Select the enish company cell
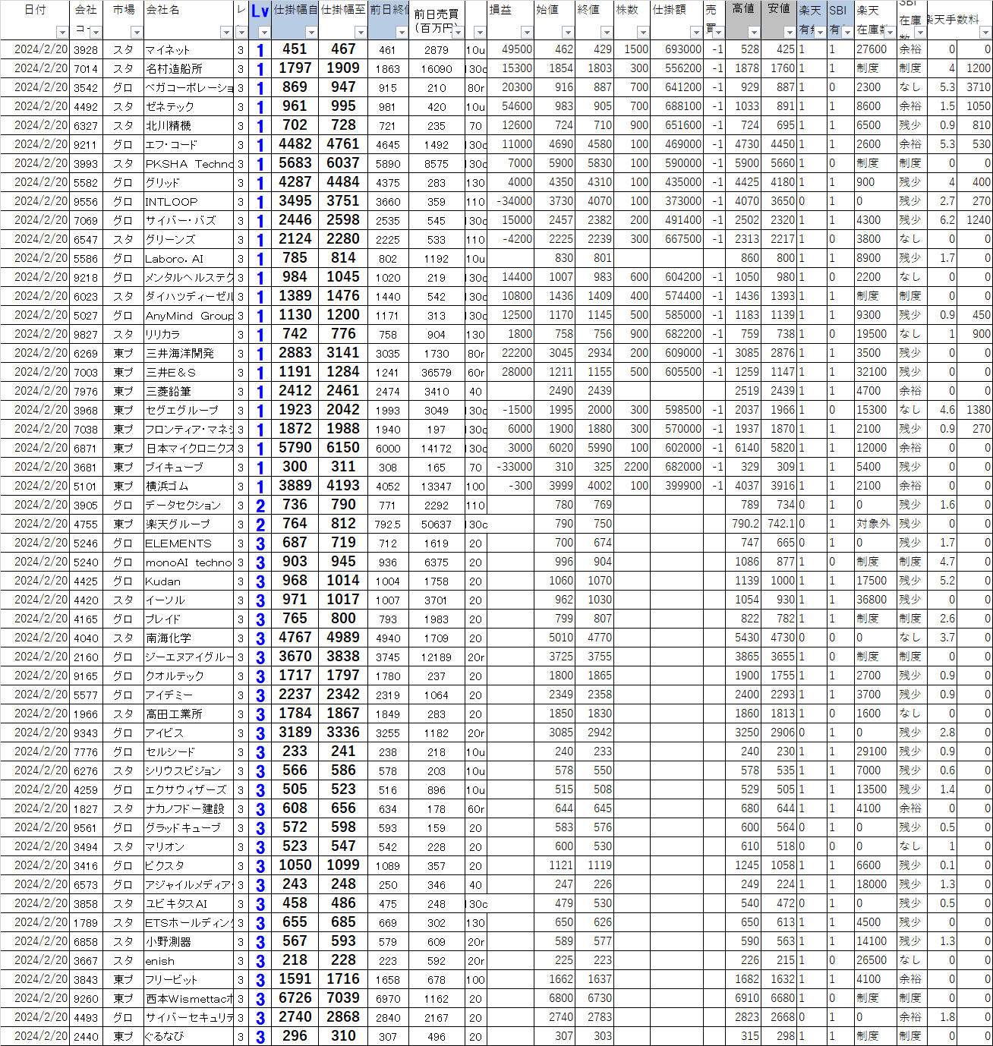The image size is (993, 1046). point(188,960)
